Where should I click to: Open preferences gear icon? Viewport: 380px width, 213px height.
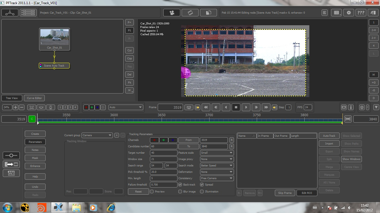(349, 12)
